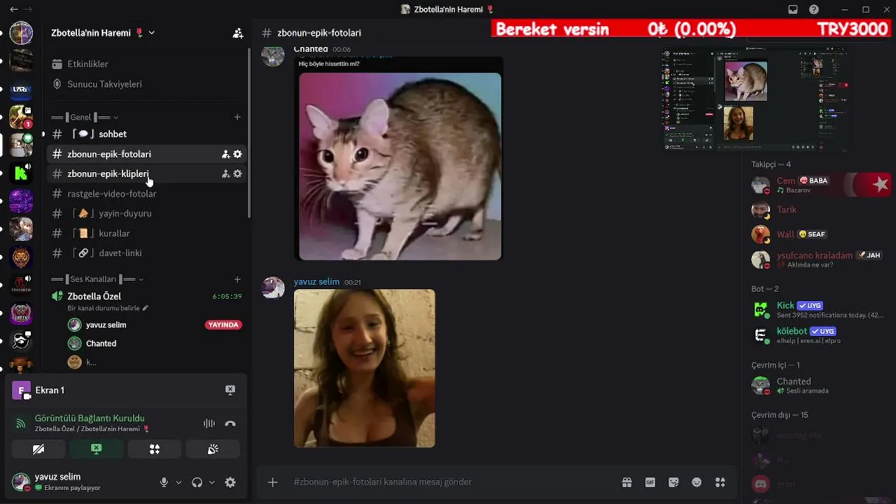Open the emoji picker
Screen dimensions: 896x504
click(x=696, y=482)
